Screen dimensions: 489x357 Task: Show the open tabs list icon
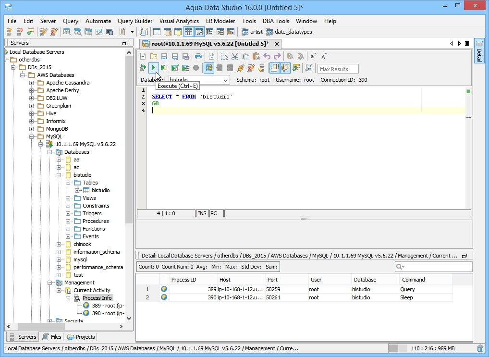467,44
